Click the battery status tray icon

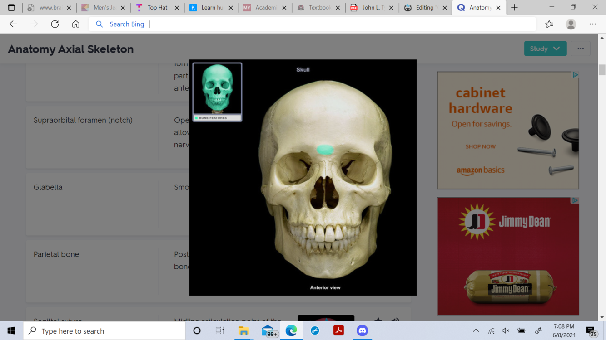pos(522,331)
